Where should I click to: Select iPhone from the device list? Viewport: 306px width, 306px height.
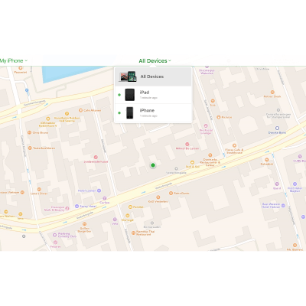coord(153,112)
